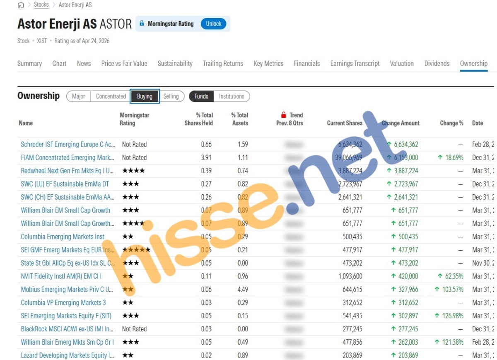Switch to the Chart tab
This screenshot has height=360, width=497.
point(59,63)
